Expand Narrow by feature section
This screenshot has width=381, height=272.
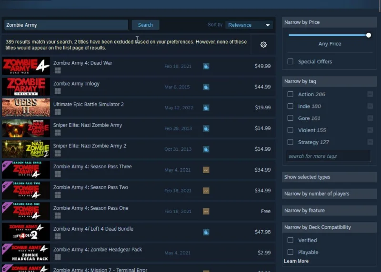pyautogui.click(x=329, y=210)
